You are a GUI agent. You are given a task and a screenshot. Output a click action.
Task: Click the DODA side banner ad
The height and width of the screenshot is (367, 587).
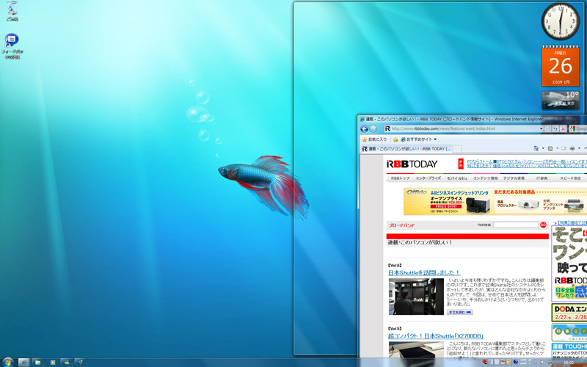pyautogui.click(x=569, y=313)
